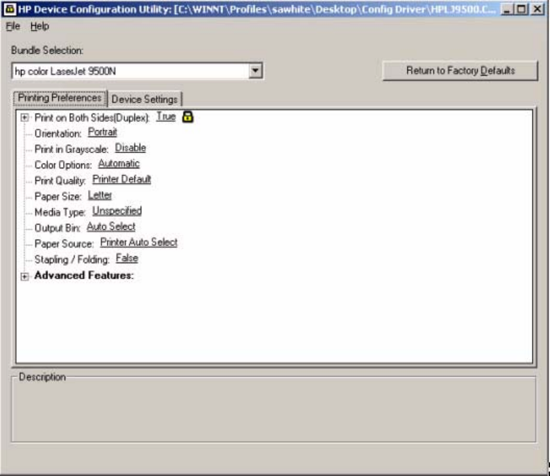Click the Printer Default quality value
This screenshot has height=476, width=550.
click(121, 179)
